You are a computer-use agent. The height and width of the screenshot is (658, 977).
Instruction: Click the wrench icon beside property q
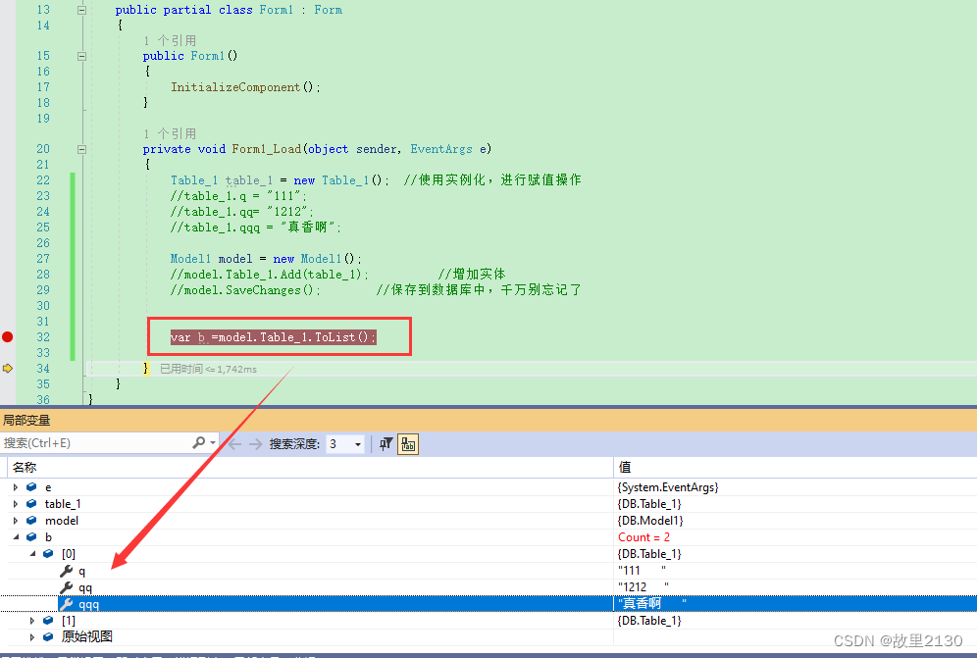(x=68, y=572)
